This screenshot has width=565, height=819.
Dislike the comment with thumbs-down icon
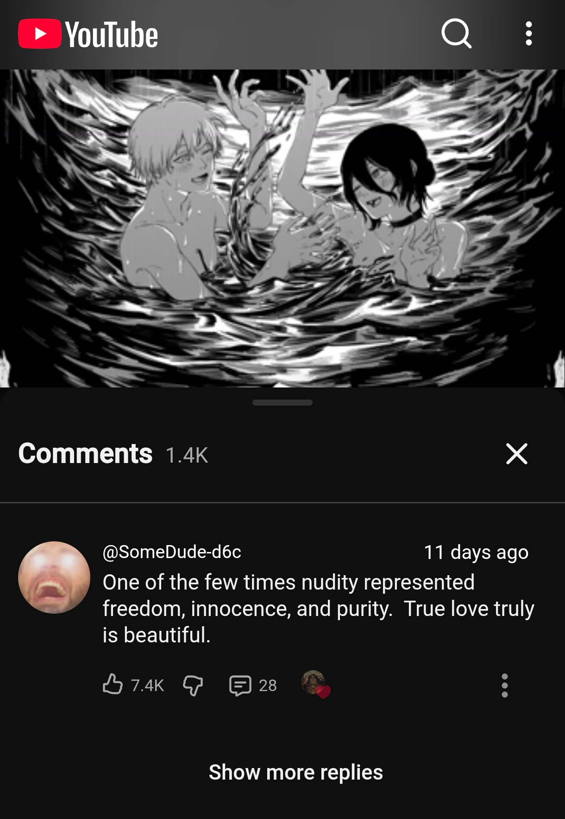[x=193, y=685]
